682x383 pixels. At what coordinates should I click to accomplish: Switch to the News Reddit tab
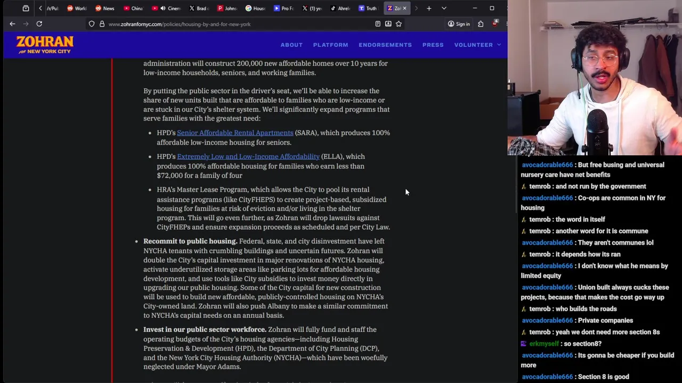point(104,9)
